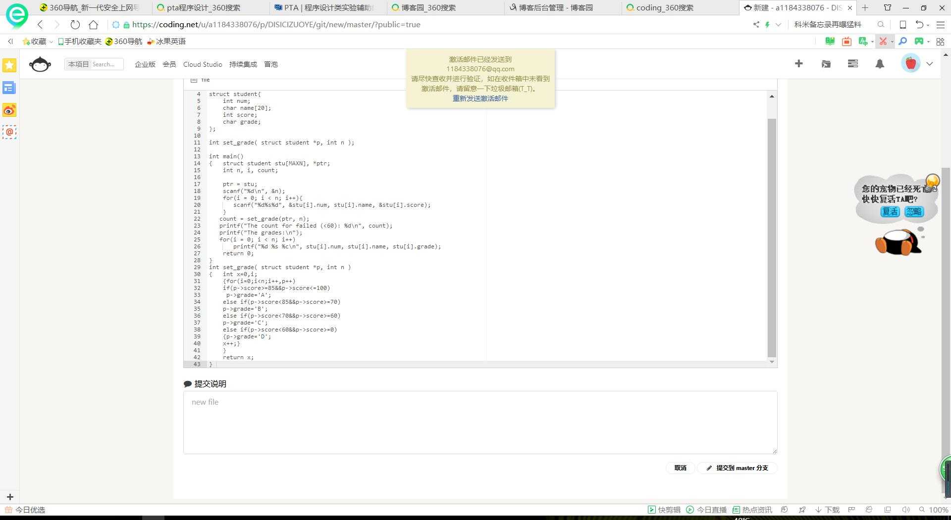Open the Cloud Studio terminal icon in header
The width and height of the screenshot is (951, 520).
coord(826,63)
